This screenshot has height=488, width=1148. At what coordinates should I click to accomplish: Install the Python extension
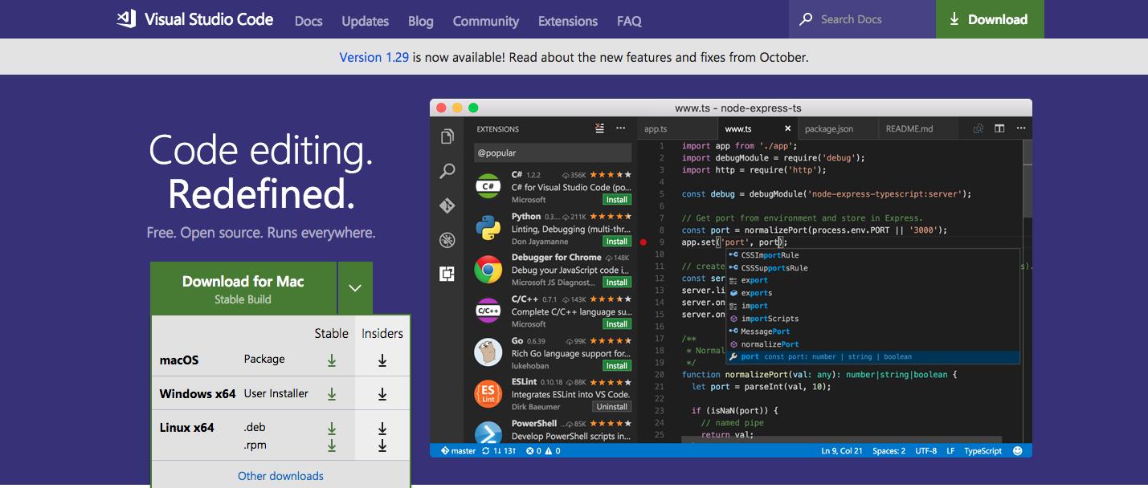[x=616, y=241]
